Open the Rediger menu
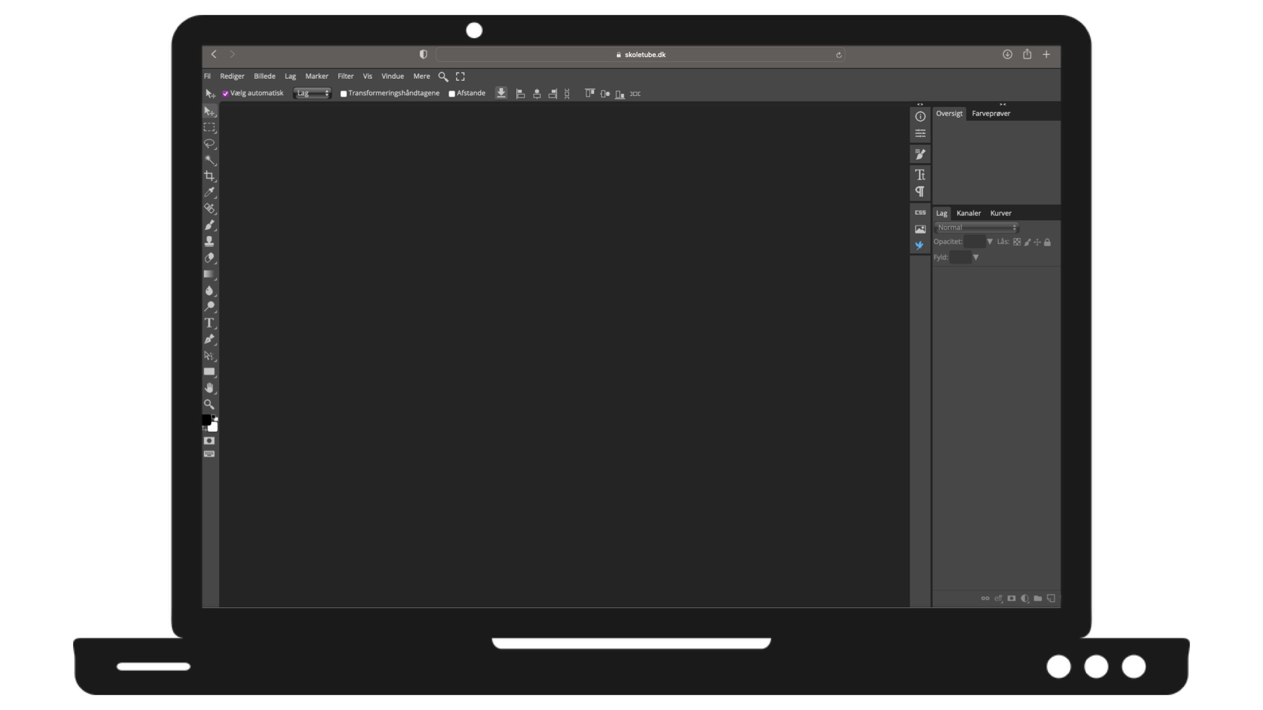This screenshot has height=710, width=1263. (x=232, y=76)
